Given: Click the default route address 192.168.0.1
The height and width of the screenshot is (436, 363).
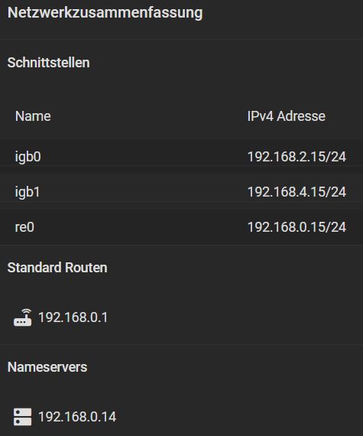Looking at the screenshot, I should pyautogui.click(x=73, y=317).
